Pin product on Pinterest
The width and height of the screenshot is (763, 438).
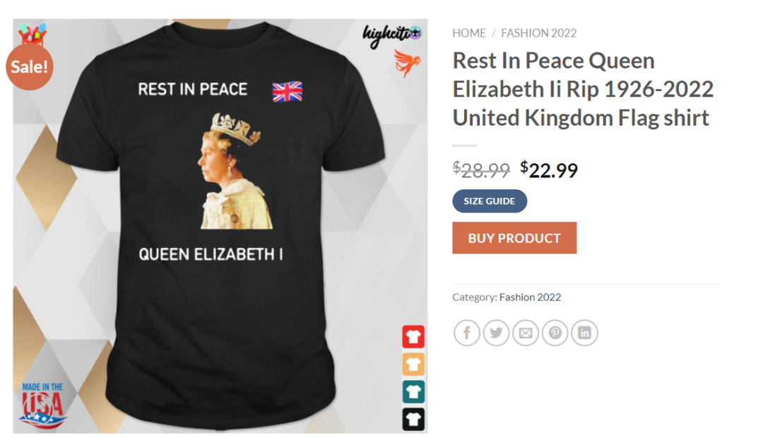[555, 333]
